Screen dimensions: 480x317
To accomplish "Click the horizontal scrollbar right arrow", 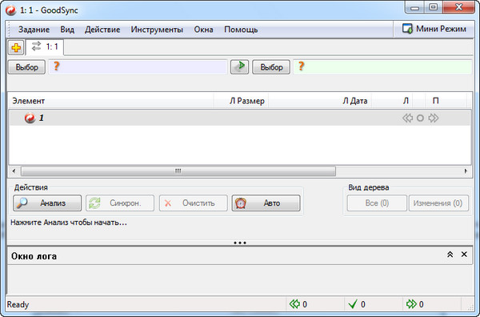I will [466, 171].
